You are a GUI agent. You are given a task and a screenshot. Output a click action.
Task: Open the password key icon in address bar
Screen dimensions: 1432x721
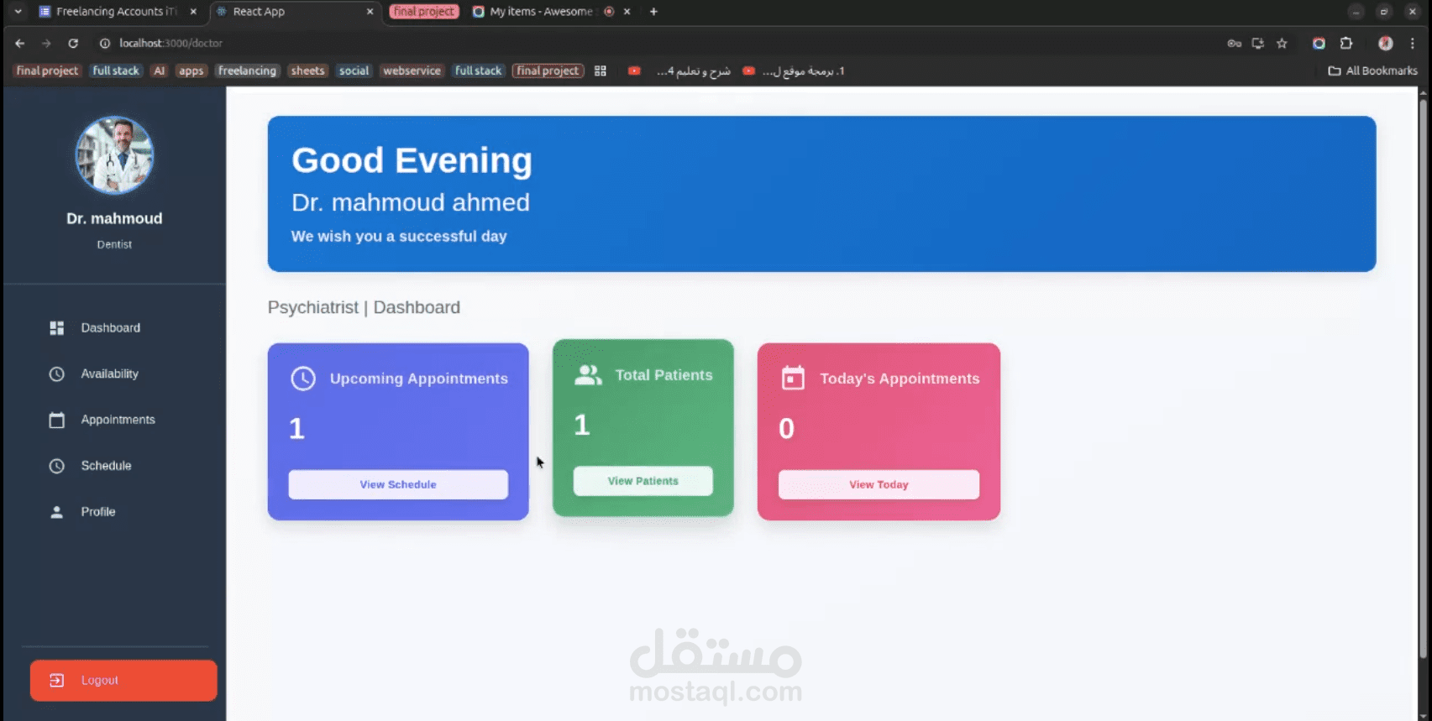coord(1234,44)
